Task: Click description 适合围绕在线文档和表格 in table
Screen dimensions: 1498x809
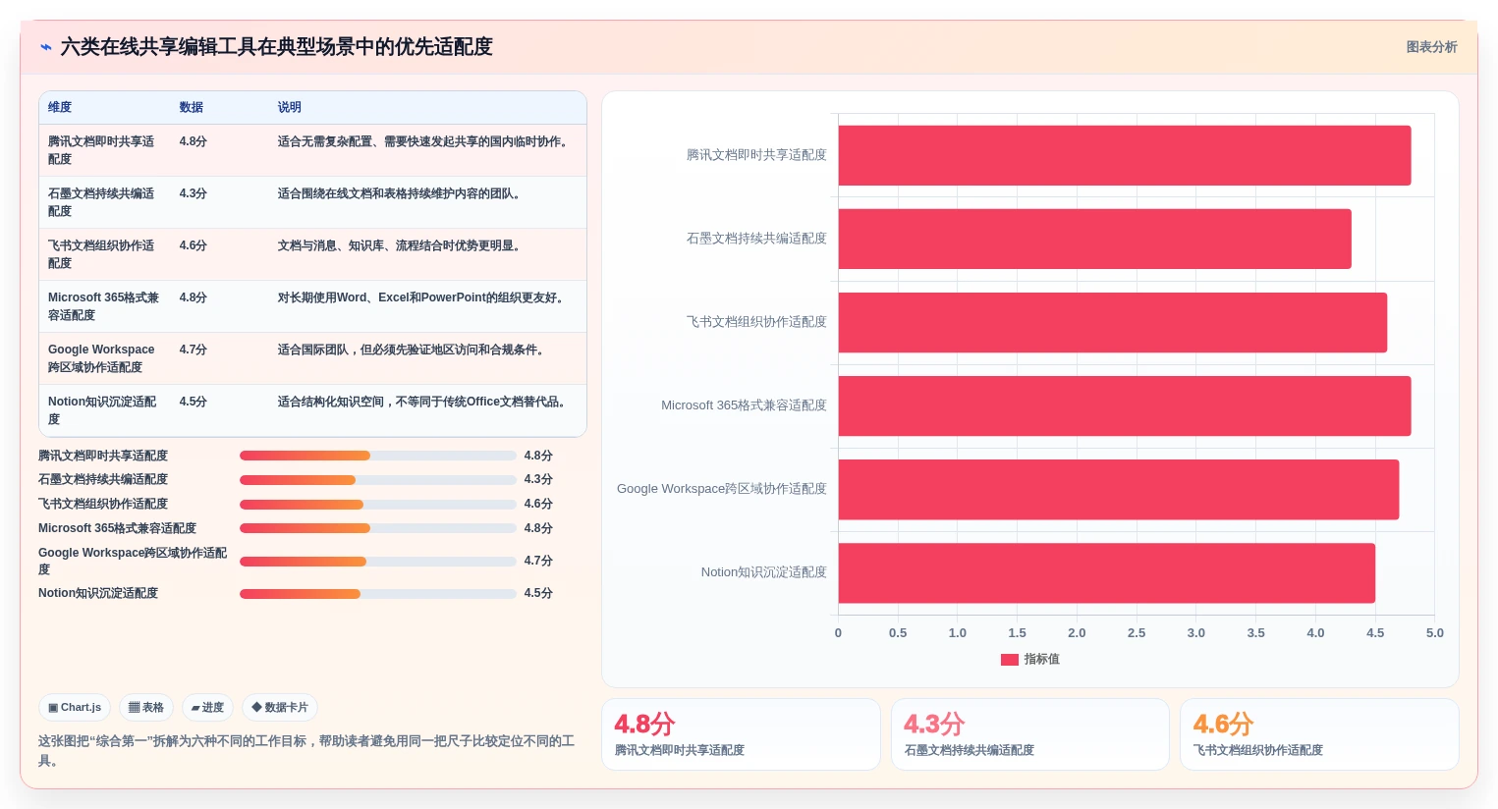Action: point(401,193)
